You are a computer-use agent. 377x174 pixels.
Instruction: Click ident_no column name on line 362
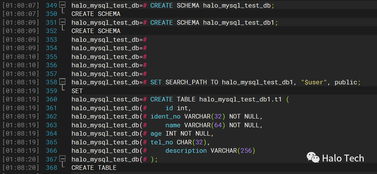click(165, 117)
